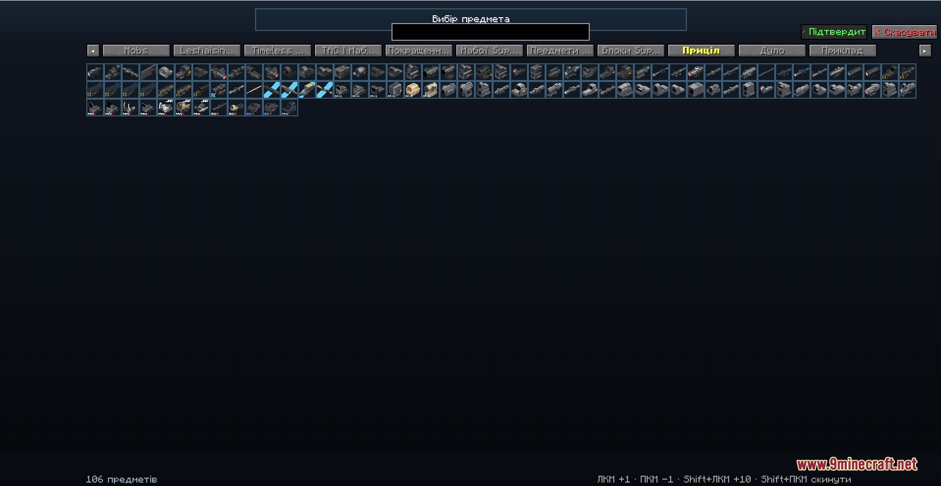This screenshot has height=486, width=941.
Task: Switch to the Приклад tab
Action: [x=842, y=51]
